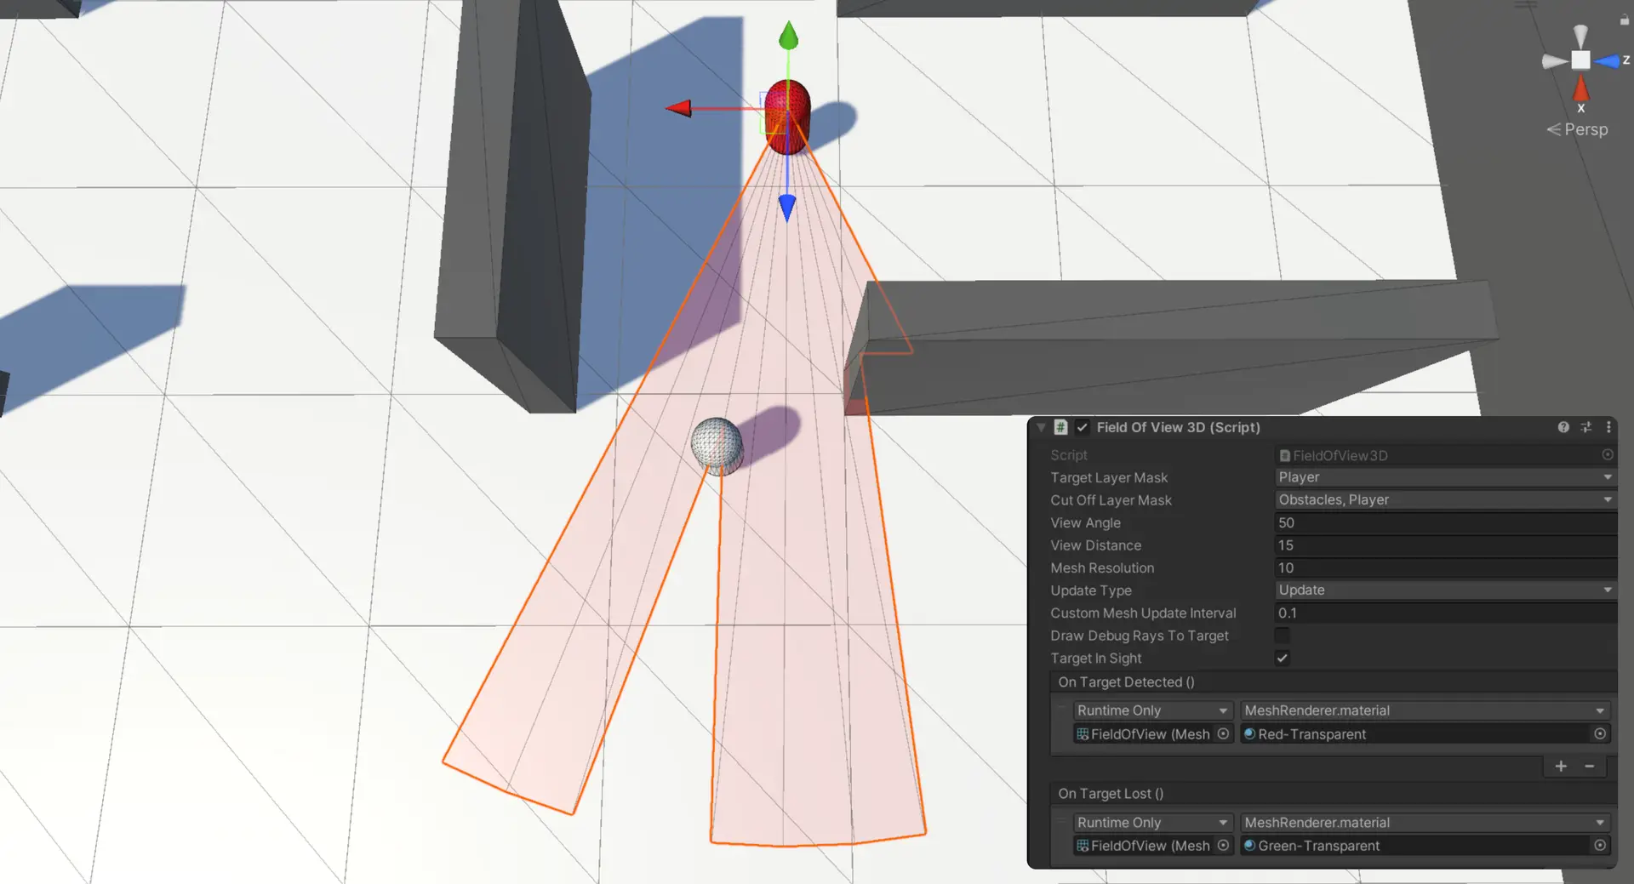Viewport: 1634px width, 884px height.
Task: Open Runtime Only dropdown under On Target Detected
Action: 1152,710
